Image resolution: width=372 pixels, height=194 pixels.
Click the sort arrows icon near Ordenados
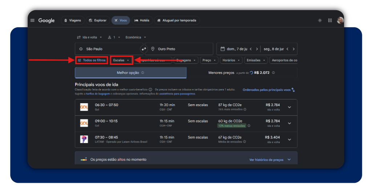click(x=293, y=90)
